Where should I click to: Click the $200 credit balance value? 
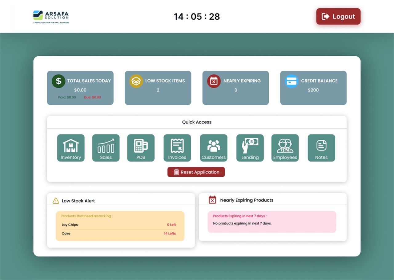[x=313, y=90]
